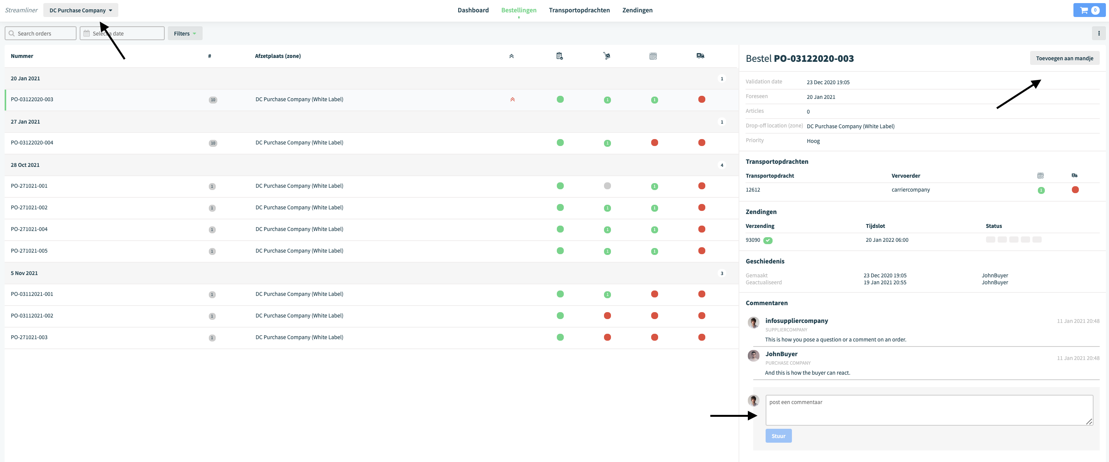The height and width of the screenshot is (462, 1109).
Task: Click red delivery status dot for PO-03122020-003
Action: [x=702, y=99]
